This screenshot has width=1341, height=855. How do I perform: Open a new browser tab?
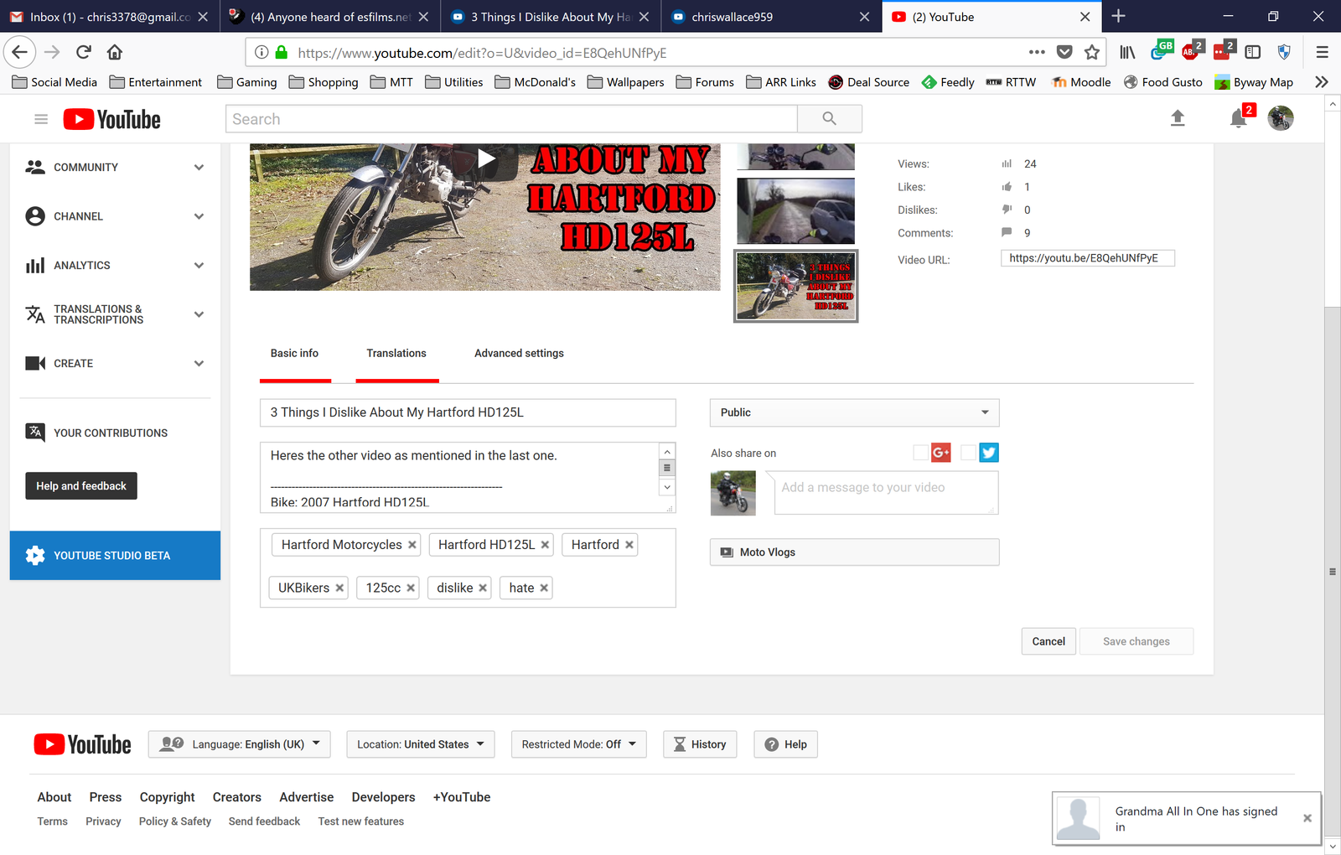pos(1118,16)
